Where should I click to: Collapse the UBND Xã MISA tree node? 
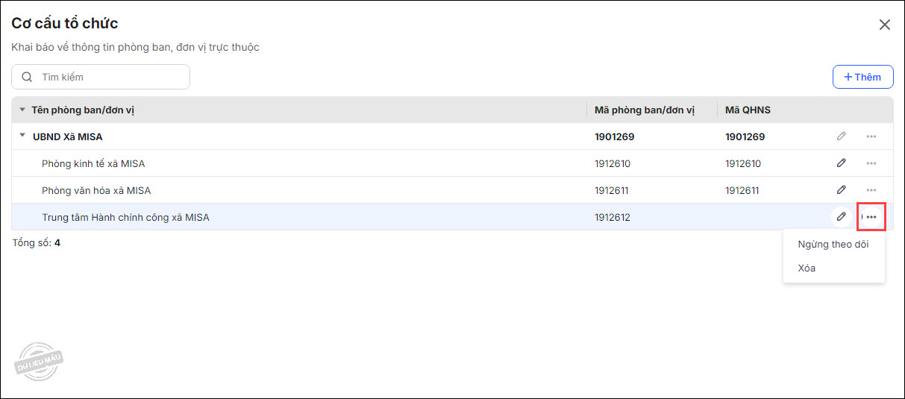point(22,136)
